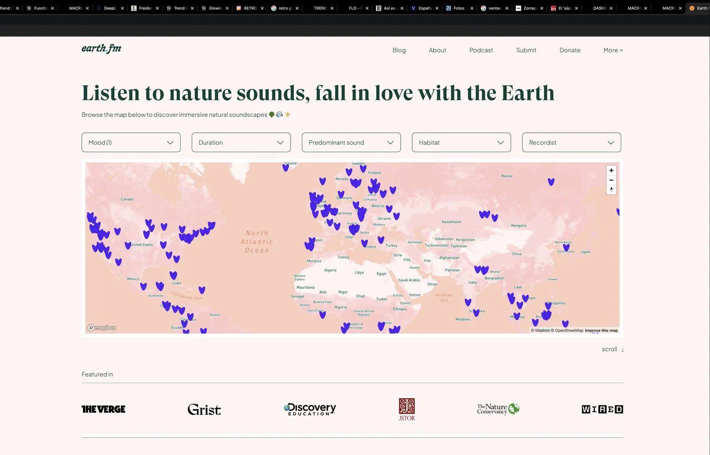Click The Verge logo
The width and height of the screenshot is (710, 455).
103,409
